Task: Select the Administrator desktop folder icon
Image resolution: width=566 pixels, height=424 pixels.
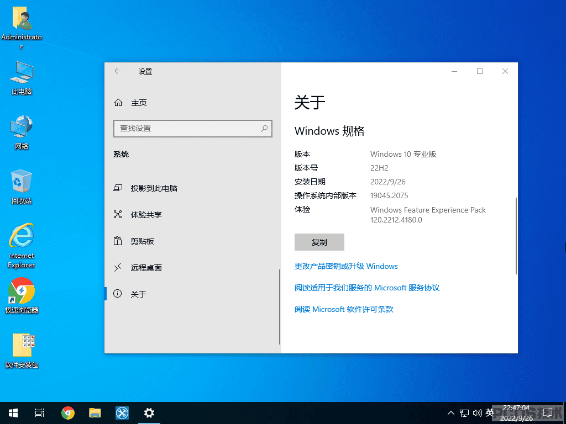Action: coord(22,28)
